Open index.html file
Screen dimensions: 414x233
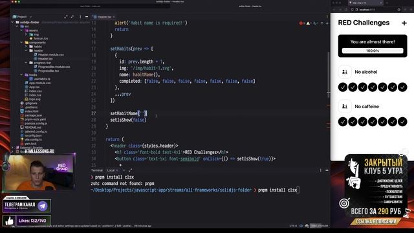[x=29, y=111]
